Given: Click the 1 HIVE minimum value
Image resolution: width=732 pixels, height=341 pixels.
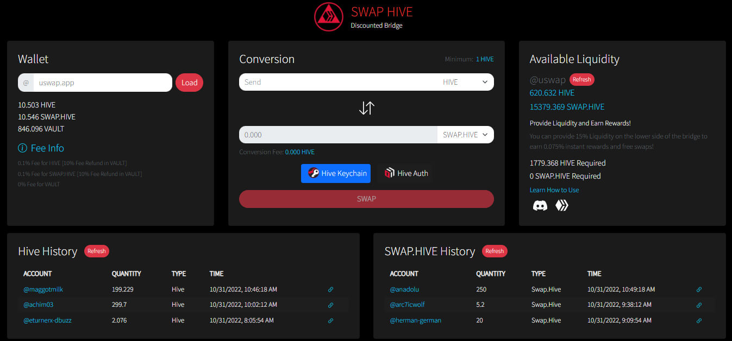Looking at the screenshot, I should (485, 59).
